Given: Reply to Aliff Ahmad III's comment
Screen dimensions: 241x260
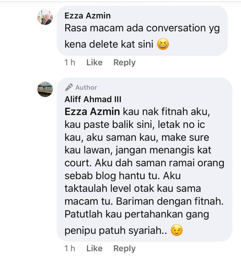Looking at the screenshot, I should click(x=125, y=248).
